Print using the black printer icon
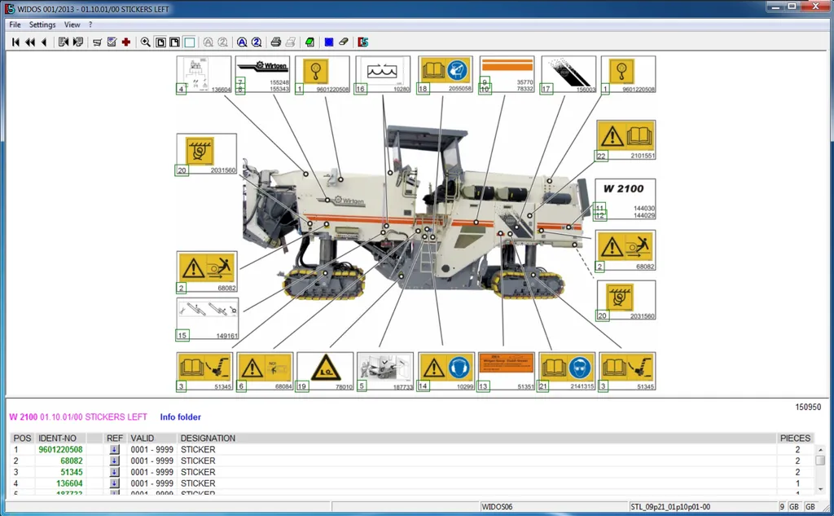 [275, 42]
